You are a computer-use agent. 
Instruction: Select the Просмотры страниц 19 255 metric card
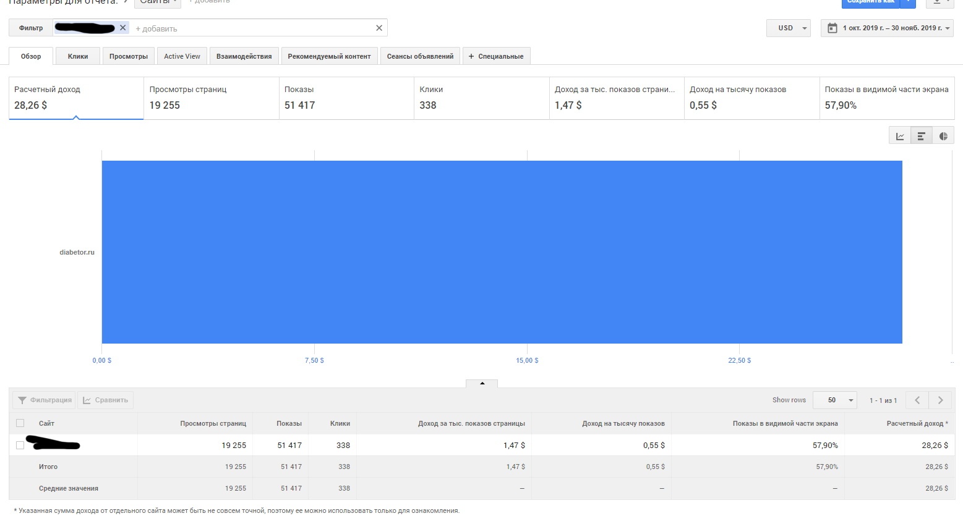coord(212,98)
